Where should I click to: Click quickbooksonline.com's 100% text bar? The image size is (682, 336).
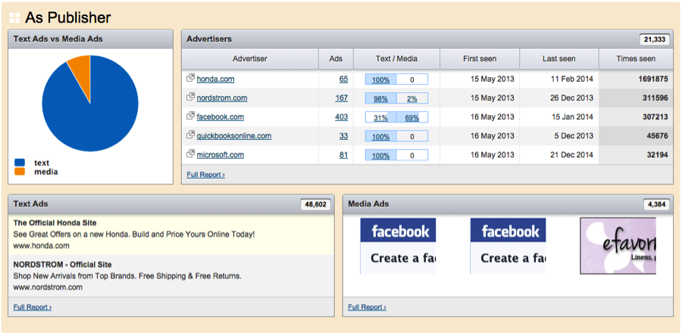coord(381,137)
